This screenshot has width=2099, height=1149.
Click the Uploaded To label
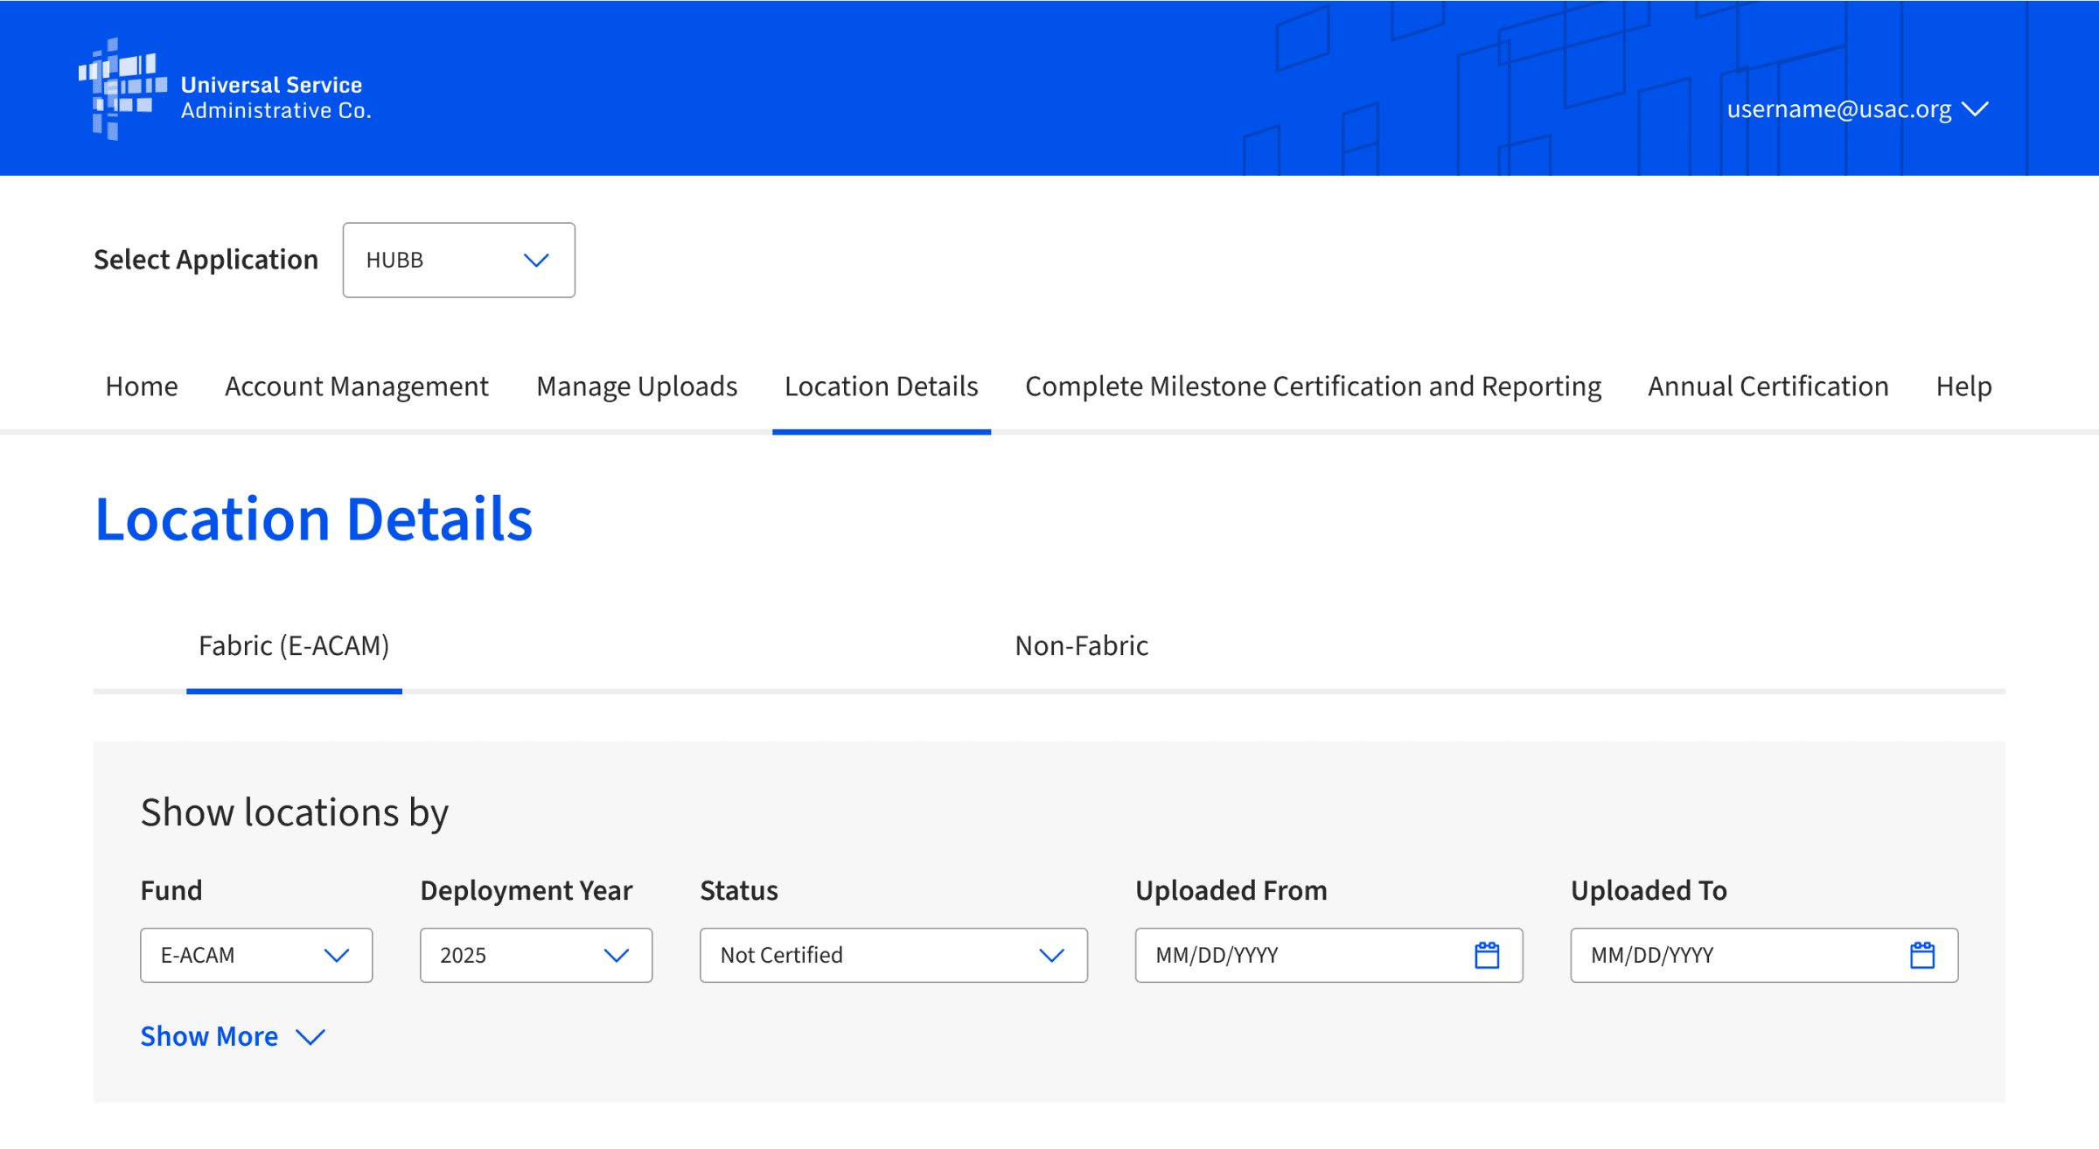click(1649, 890)
